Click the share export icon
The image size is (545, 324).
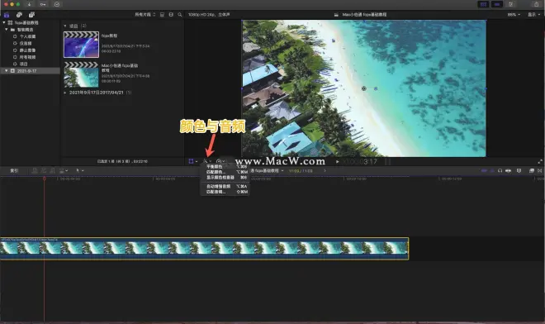[536, 4]
